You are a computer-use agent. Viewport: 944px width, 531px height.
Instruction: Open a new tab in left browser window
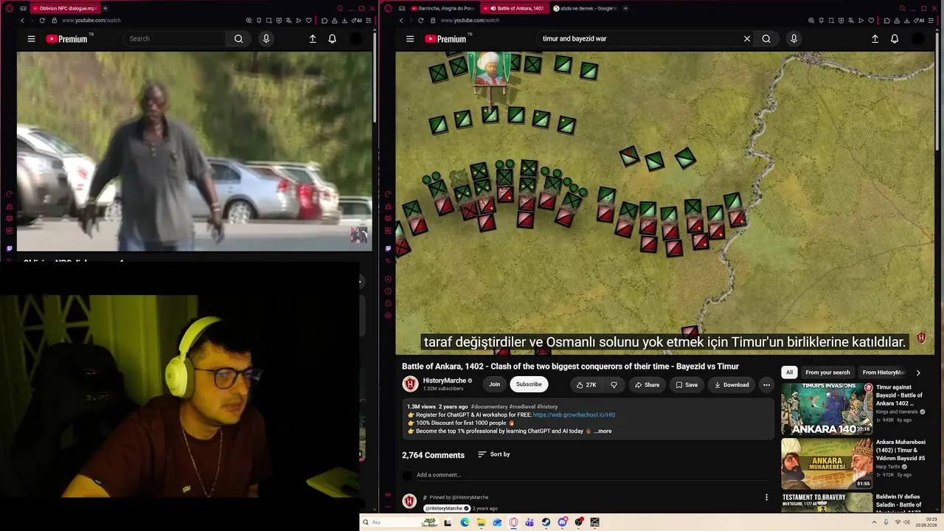105,8
